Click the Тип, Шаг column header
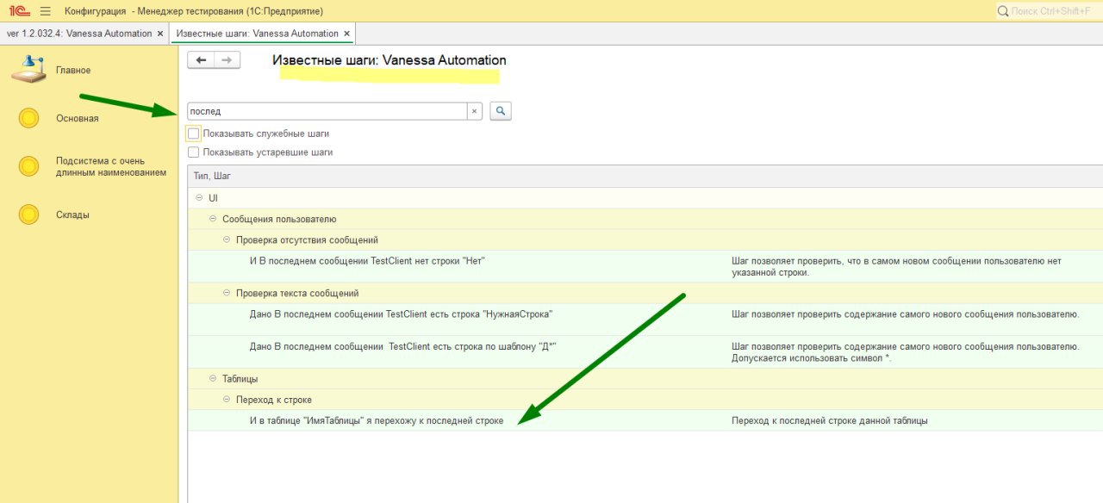This screenshot has height=503, width=1103. [x=212, y=176]
